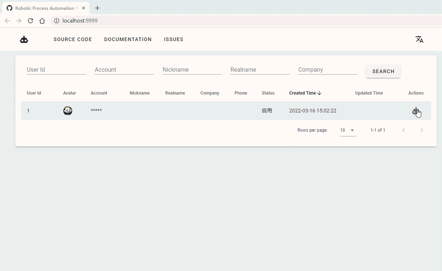Sort by Updated Time column header
Screen dimensions: 442x271
(x=369, y=93)
